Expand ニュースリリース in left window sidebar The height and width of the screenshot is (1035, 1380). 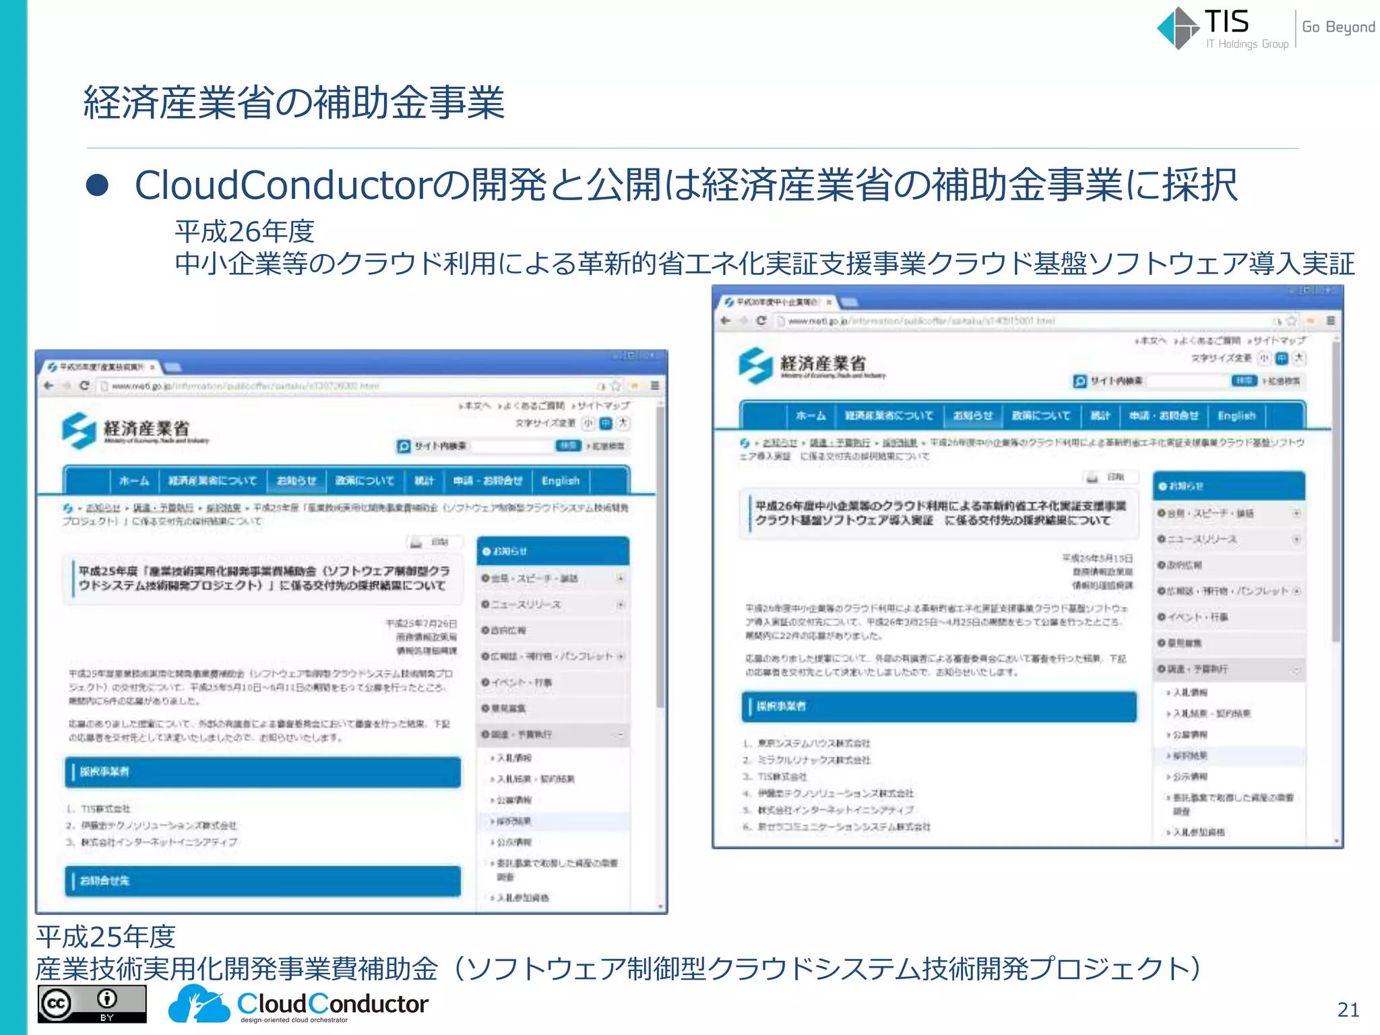tap(620, 604)
